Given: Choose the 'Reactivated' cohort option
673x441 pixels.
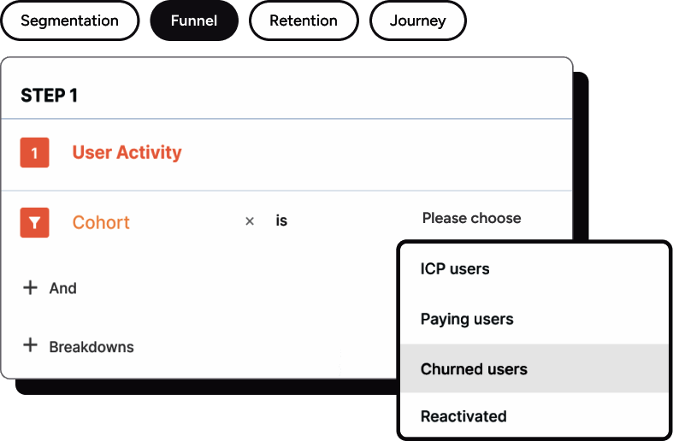Looking at the screenshot, I should pos(463,416).
